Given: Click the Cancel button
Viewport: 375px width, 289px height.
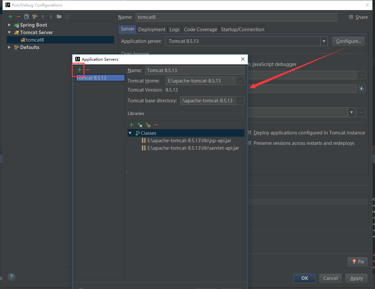Looking at the screenshot, I should 331,278.
